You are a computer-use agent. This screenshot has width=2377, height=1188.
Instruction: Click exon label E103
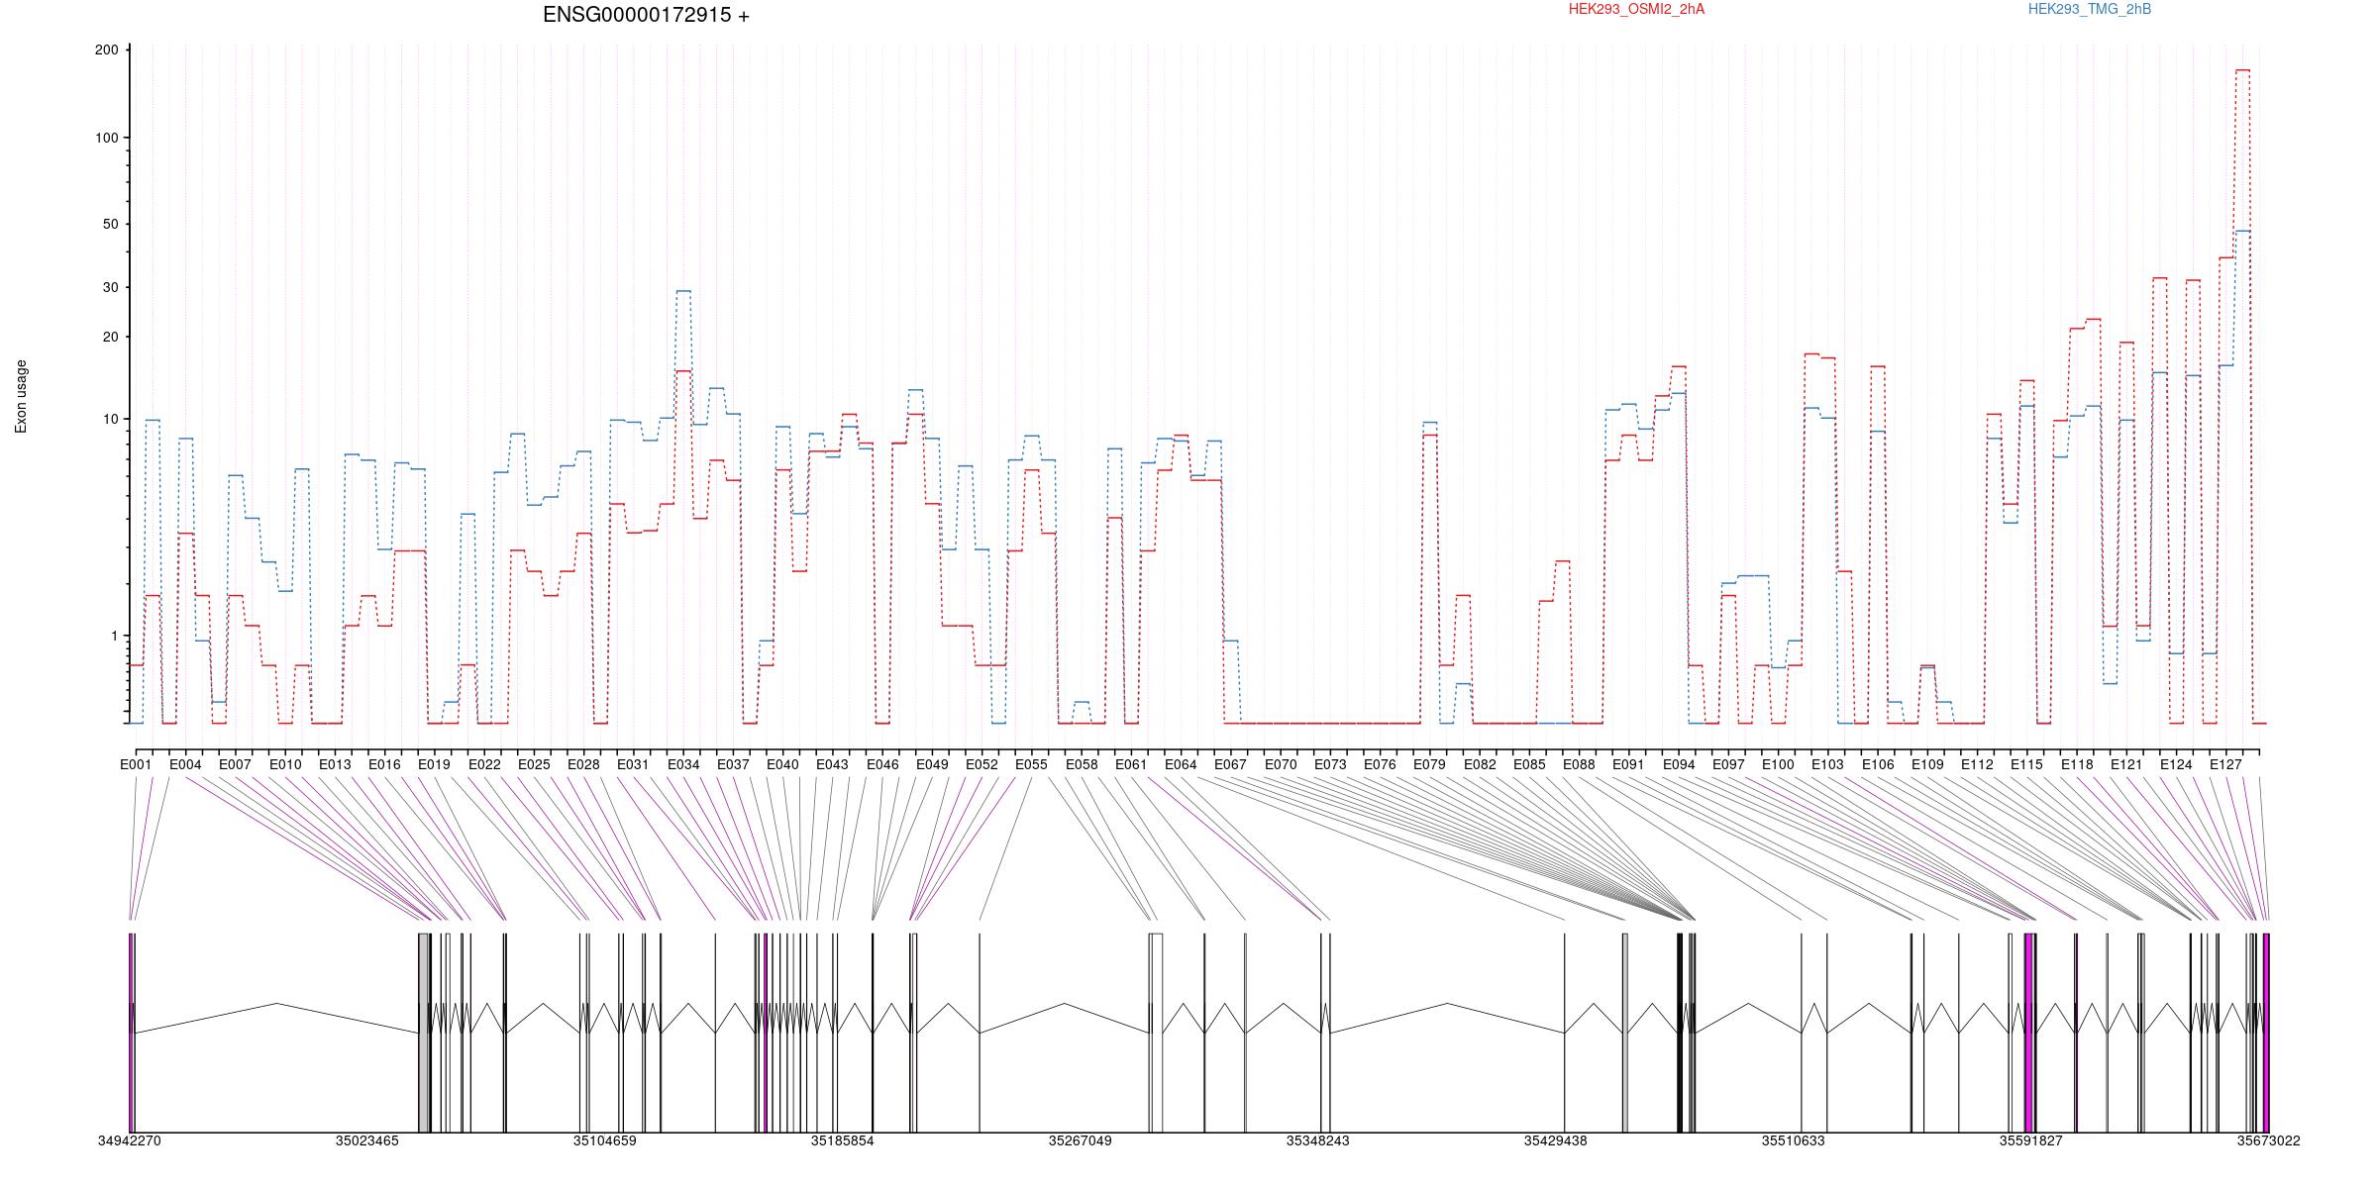click(x=1827, y=764)
